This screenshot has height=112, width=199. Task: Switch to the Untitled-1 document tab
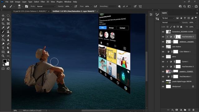74,11
